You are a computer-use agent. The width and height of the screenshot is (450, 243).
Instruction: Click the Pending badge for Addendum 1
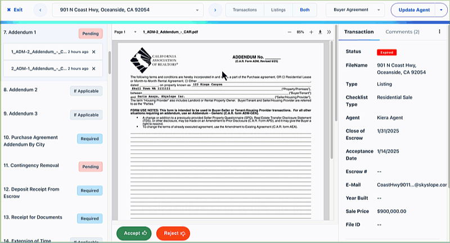point(91,34)
